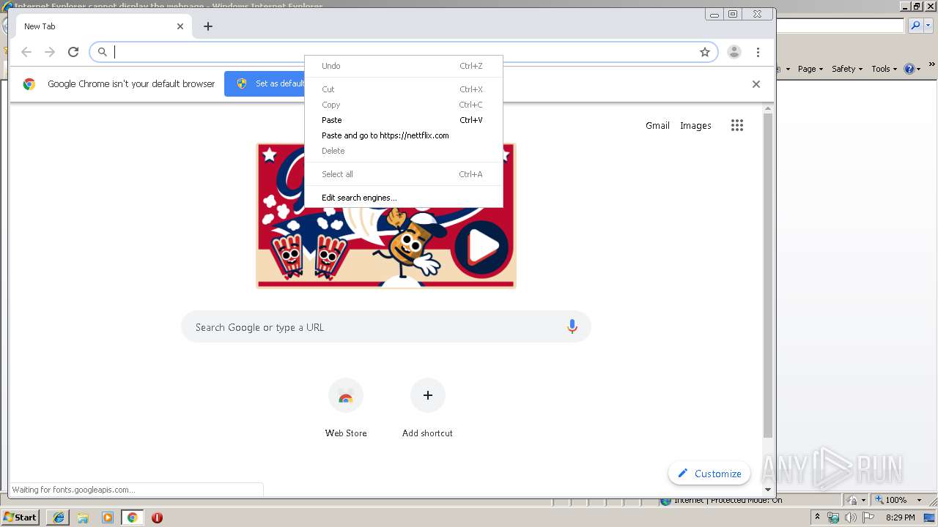Select Undo in the context menu
Viewport: 938px width, 527px height.
tap(404, 66)
